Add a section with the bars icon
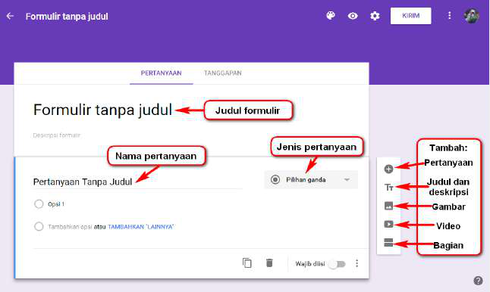The height and width of the screenshot is (292, 490). (x=388, y=242)
